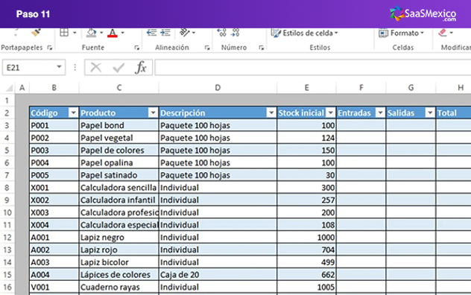
Task: Open the Descripción filter dropdown
Action: point(271,113)
